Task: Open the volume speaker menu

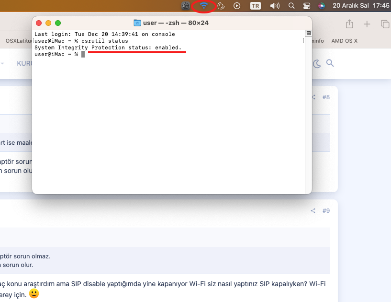Action: pyautogui.click(x=274, y=6)
